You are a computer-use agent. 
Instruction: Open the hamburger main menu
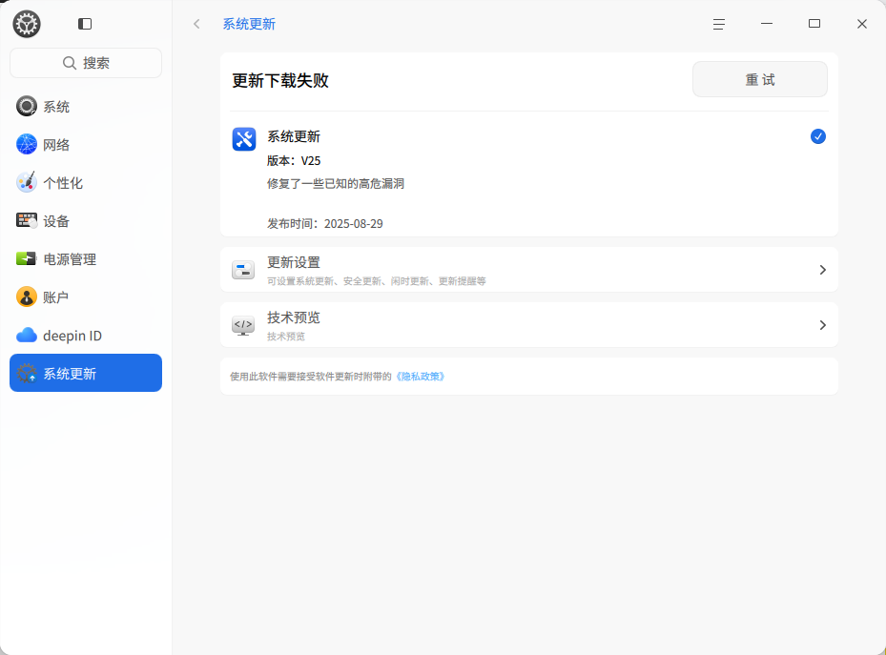pyautogui.click(x=719, y=24)
